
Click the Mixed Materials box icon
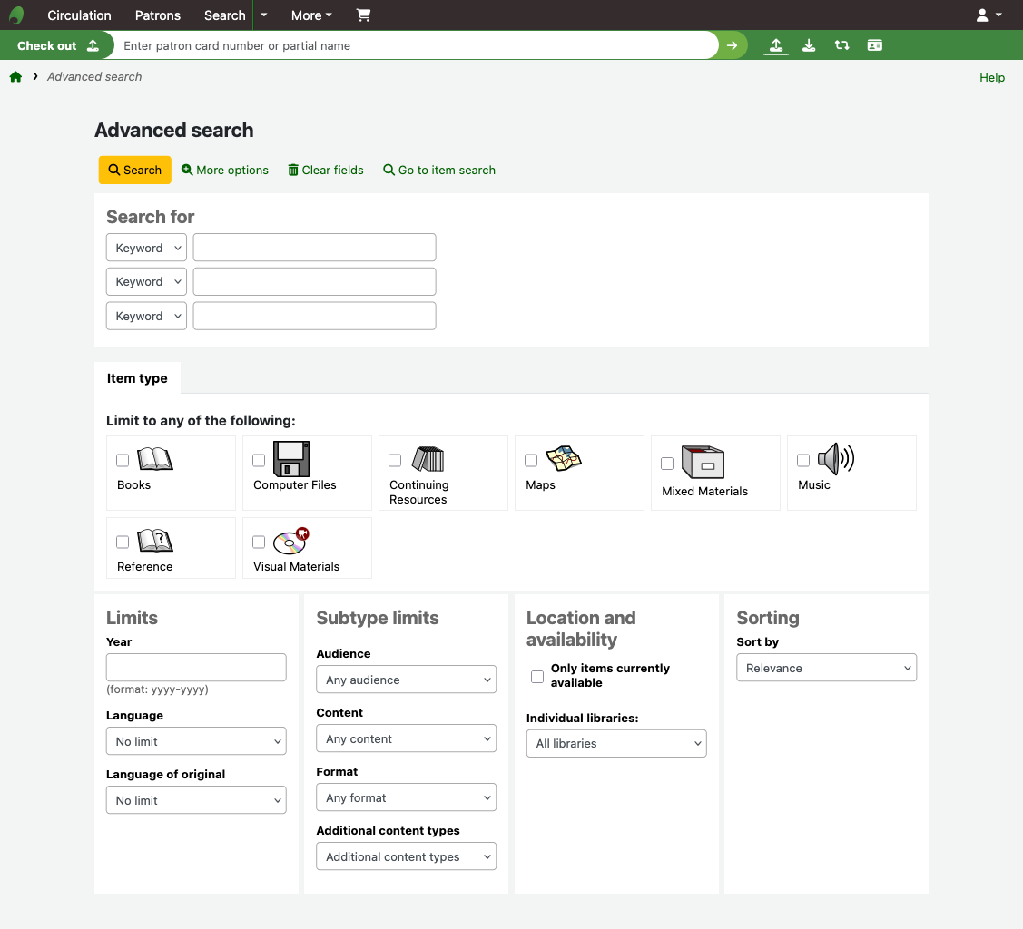(x=703, y=462)
